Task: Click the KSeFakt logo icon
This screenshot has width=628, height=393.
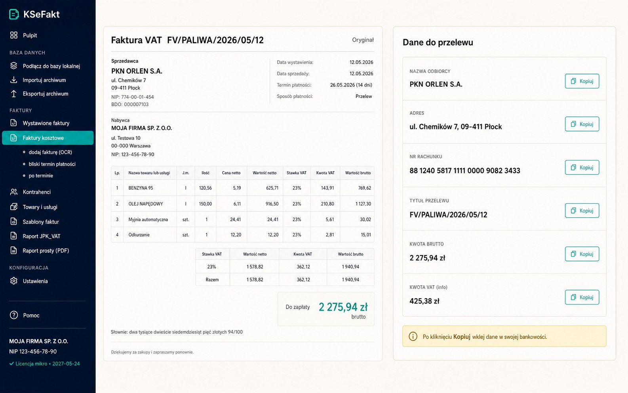Action: click(x=14, y=14)
